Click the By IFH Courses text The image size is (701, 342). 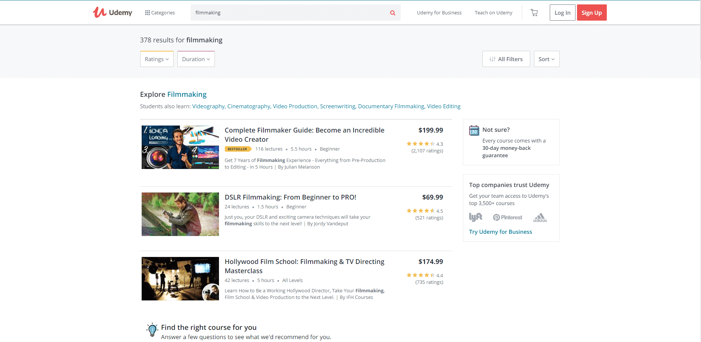pyautogui.click(x=356, y=297)
